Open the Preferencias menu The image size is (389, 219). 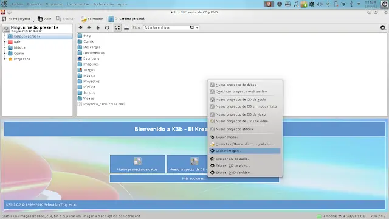click(x=103, y=4)
